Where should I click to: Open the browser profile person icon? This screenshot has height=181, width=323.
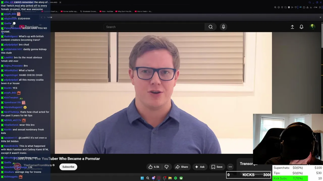tap(307, 7)
